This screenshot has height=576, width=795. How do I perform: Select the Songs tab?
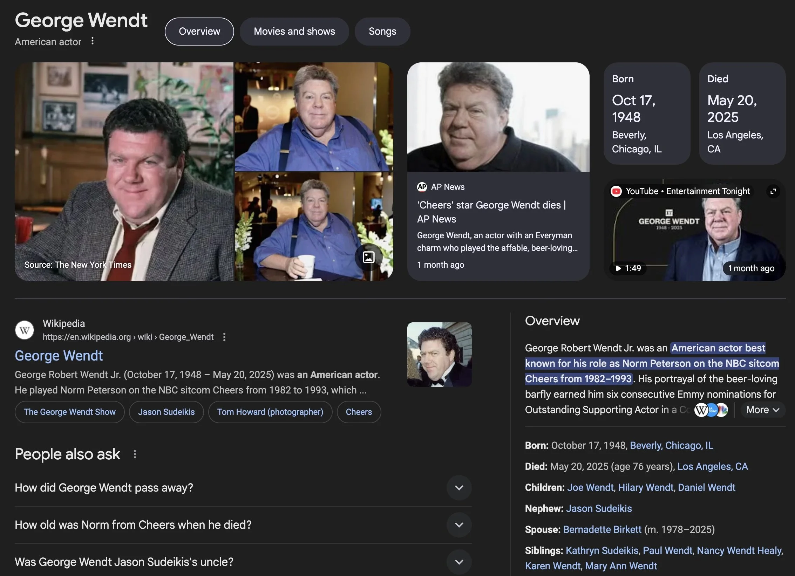coord(382,32)
